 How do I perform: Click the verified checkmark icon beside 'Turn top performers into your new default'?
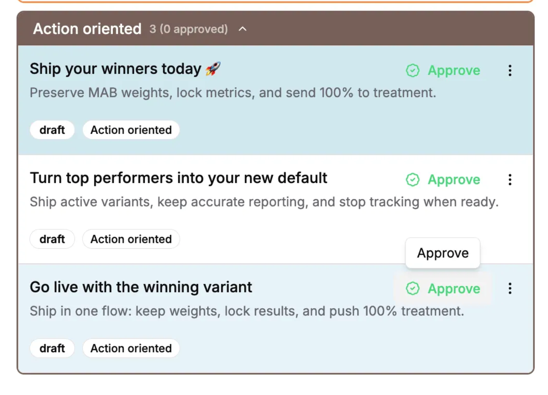(x=412, y=180)
